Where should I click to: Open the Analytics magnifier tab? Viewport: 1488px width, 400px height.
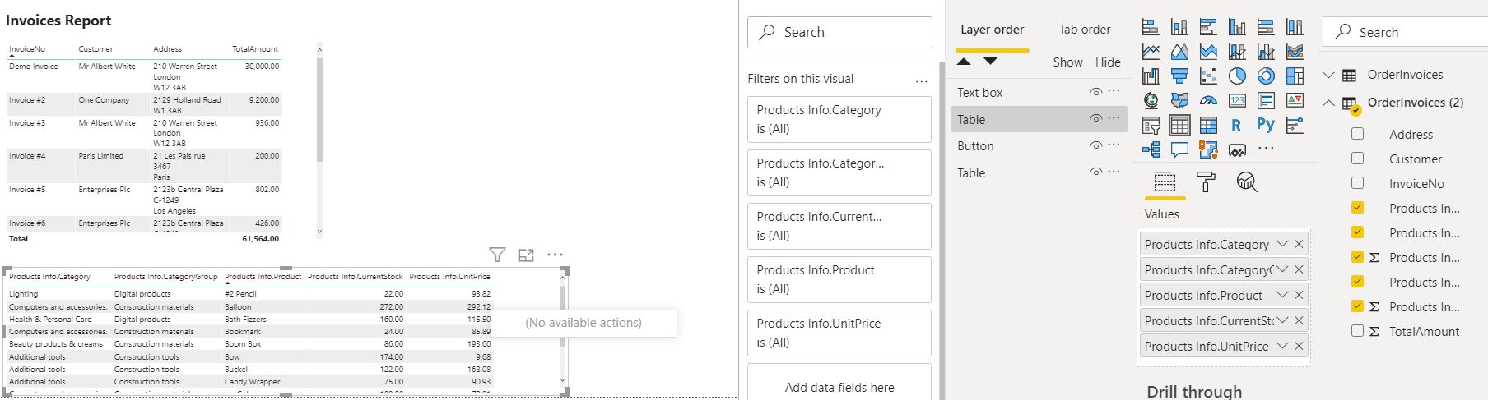tap(1247, 182)
